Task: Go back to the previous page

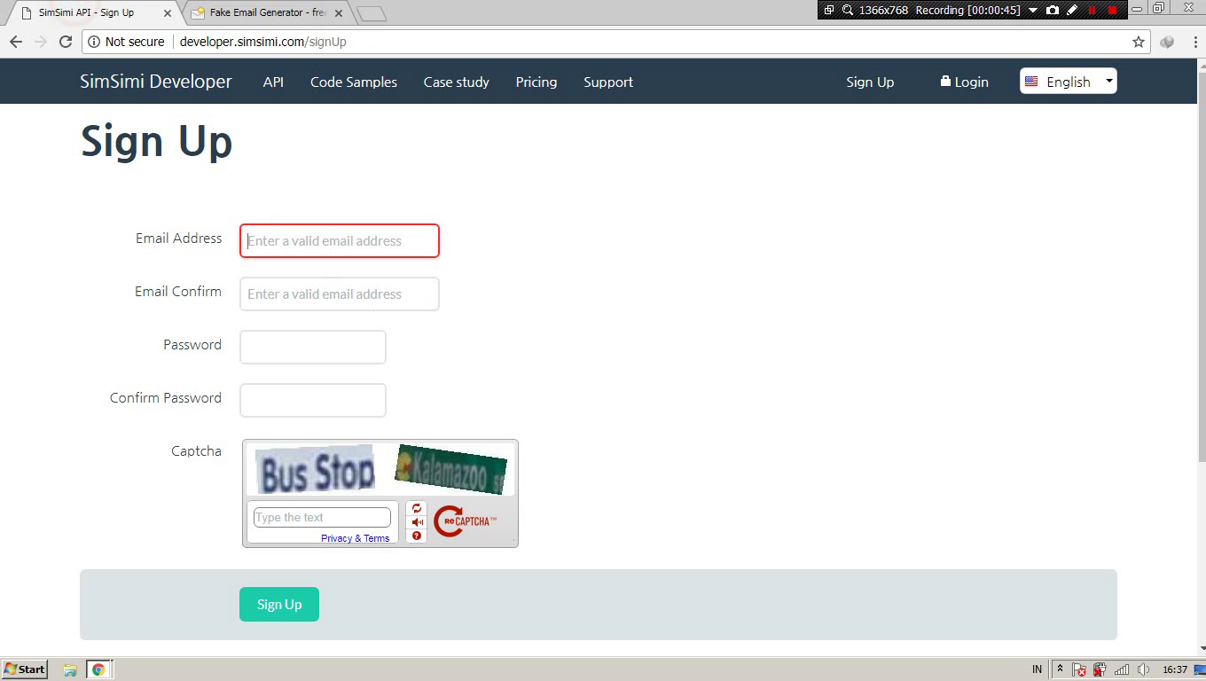Action: (x=15, y=42)
